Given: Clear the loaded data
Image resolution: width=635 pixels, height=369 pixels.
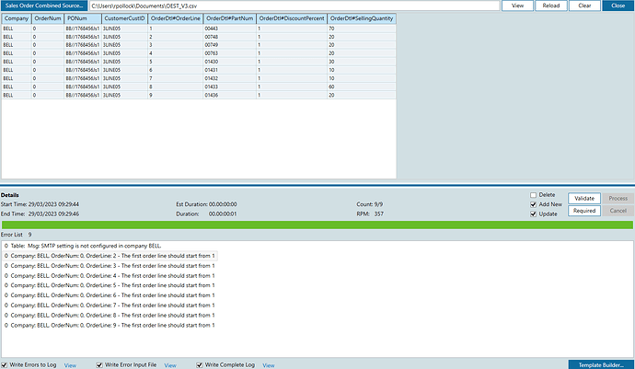Looking at the screenshot, I should tap(584, 6).
